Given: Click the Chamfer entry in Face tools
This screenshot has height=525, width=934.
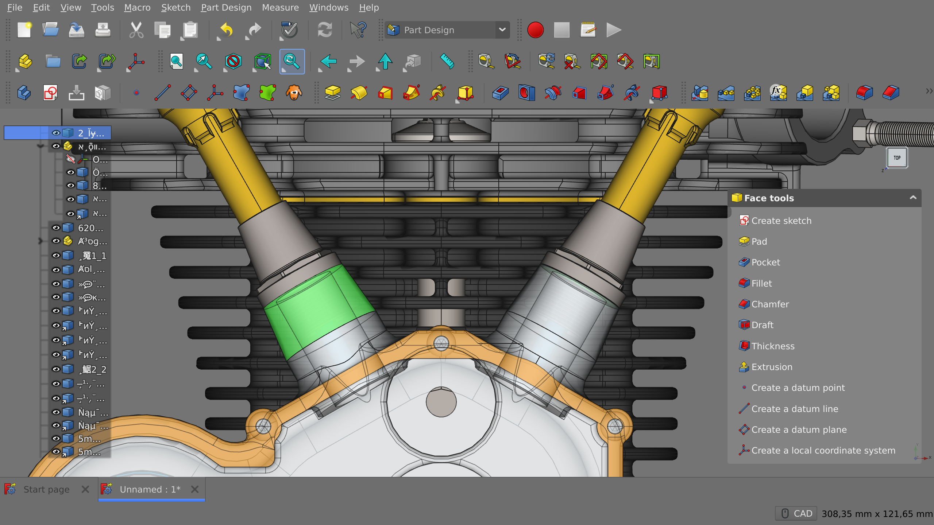Looking at the screenshot, I should click(x=770, y=304).
